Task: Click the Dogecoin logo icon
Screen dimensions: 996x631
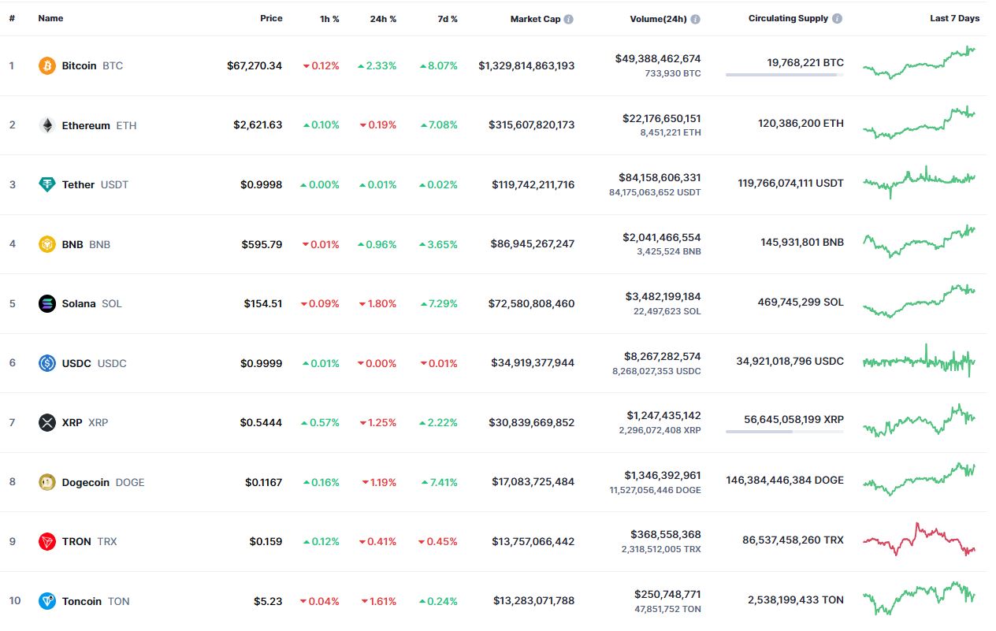Action: (47, 482)
